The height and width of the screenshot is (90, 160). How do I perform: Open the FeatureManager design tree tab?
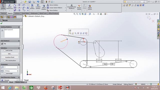coord(2,17)
